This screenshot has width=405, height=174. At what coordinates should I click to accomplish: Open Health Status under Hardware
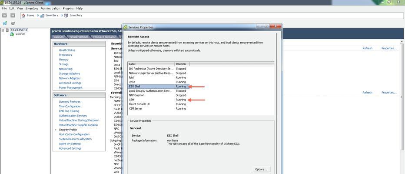click(x=67, y=50)
